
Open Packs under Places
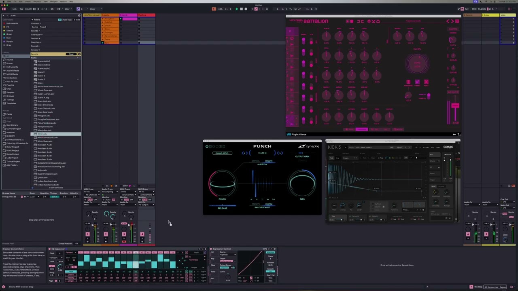coord(9,114)
